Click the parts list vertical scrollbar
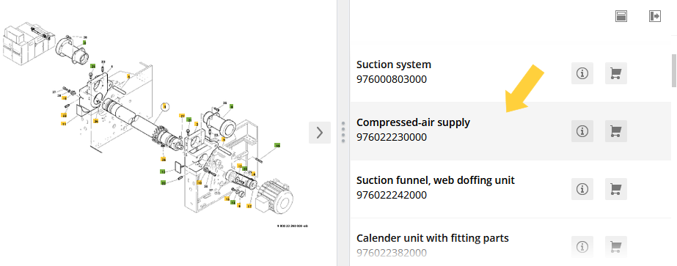This screenshot has height=266, width=677. pyautogui.click(x=674, y=70)
